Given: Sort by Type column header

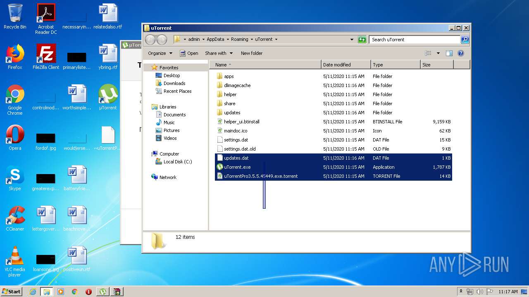Looking at the screenshot, I should point(396,65).
